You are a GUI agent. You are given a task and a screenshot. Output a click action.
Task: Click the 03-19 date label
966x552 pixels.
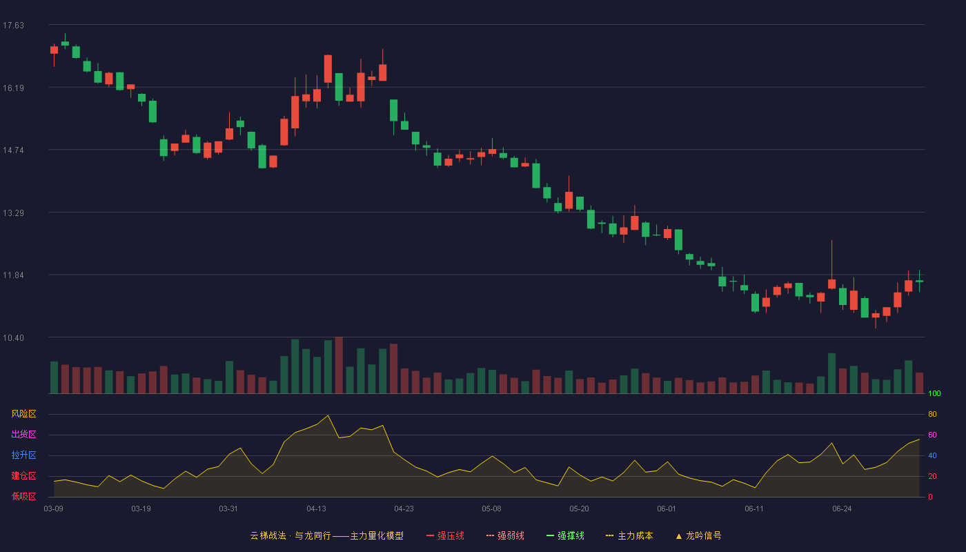[141, 509]
